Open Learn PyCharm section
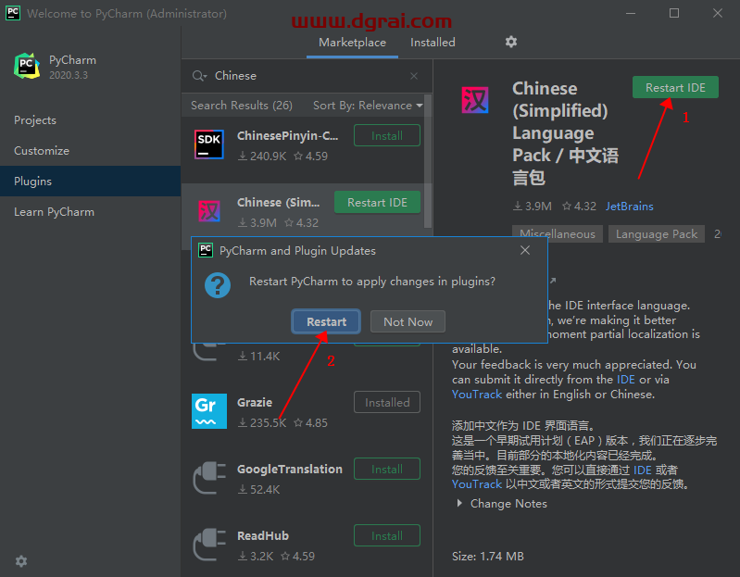 (x=90, y=212)
